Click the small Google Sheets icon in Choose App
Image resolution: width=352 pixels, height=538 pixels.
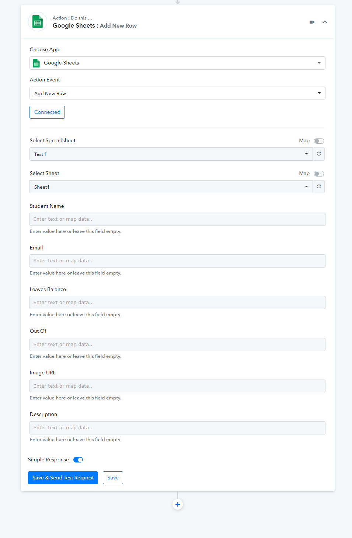click(36, 63)
